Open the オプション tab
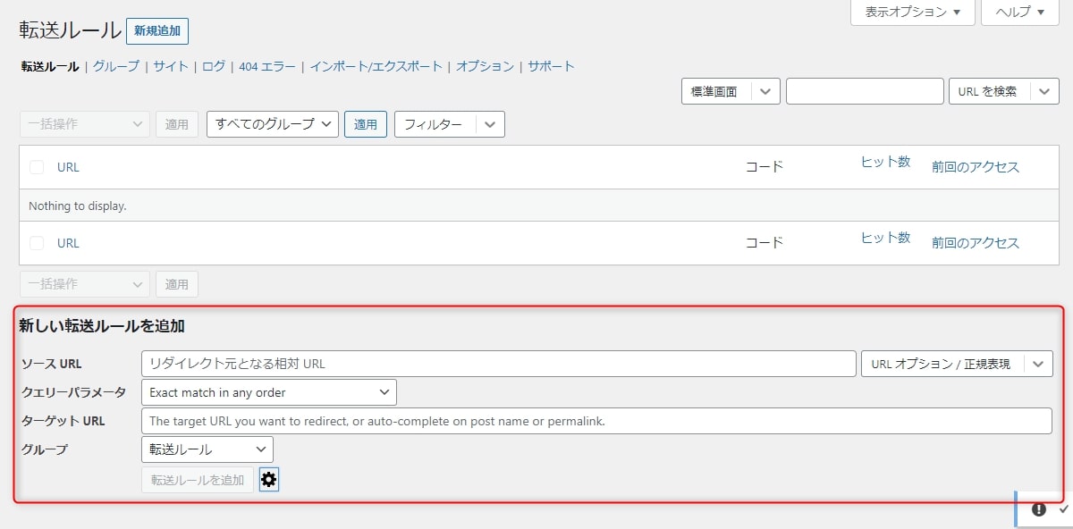This screenshot has width=1073, height=529. coord(486,66)
